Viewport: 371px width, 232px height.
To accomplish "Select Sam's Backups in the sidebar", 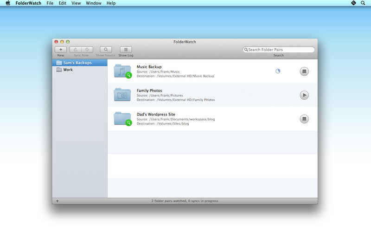I will (x=77, y=63).
